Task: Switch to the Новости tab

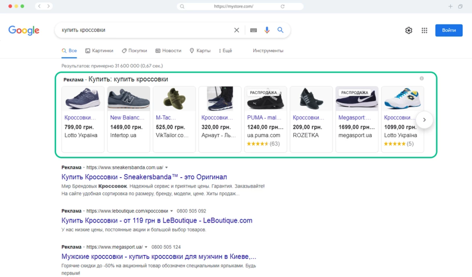Action: tap(168, 51)
